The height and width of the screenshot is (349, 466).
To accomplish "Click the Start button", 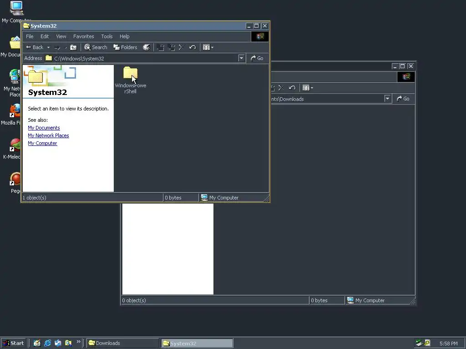I will click(x=13, y=343).
